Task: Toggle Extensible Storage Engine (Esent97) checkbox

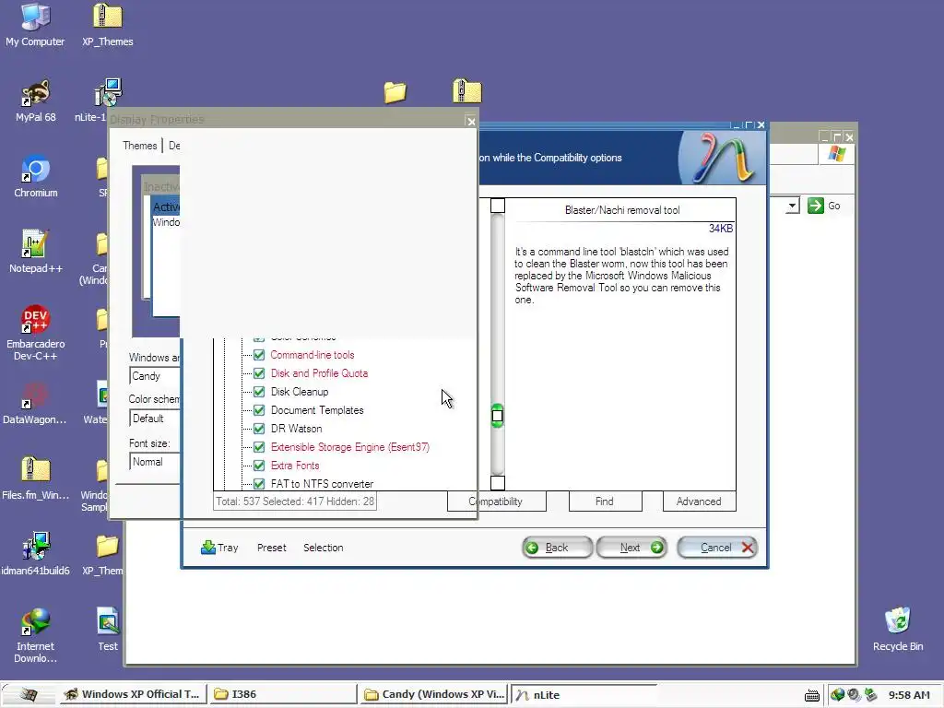Action: (259, 447)
